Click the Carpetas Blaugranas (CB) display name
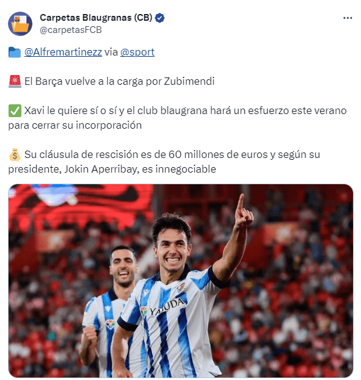This screenshot has width=361, height=380. [x=96, y=18]
